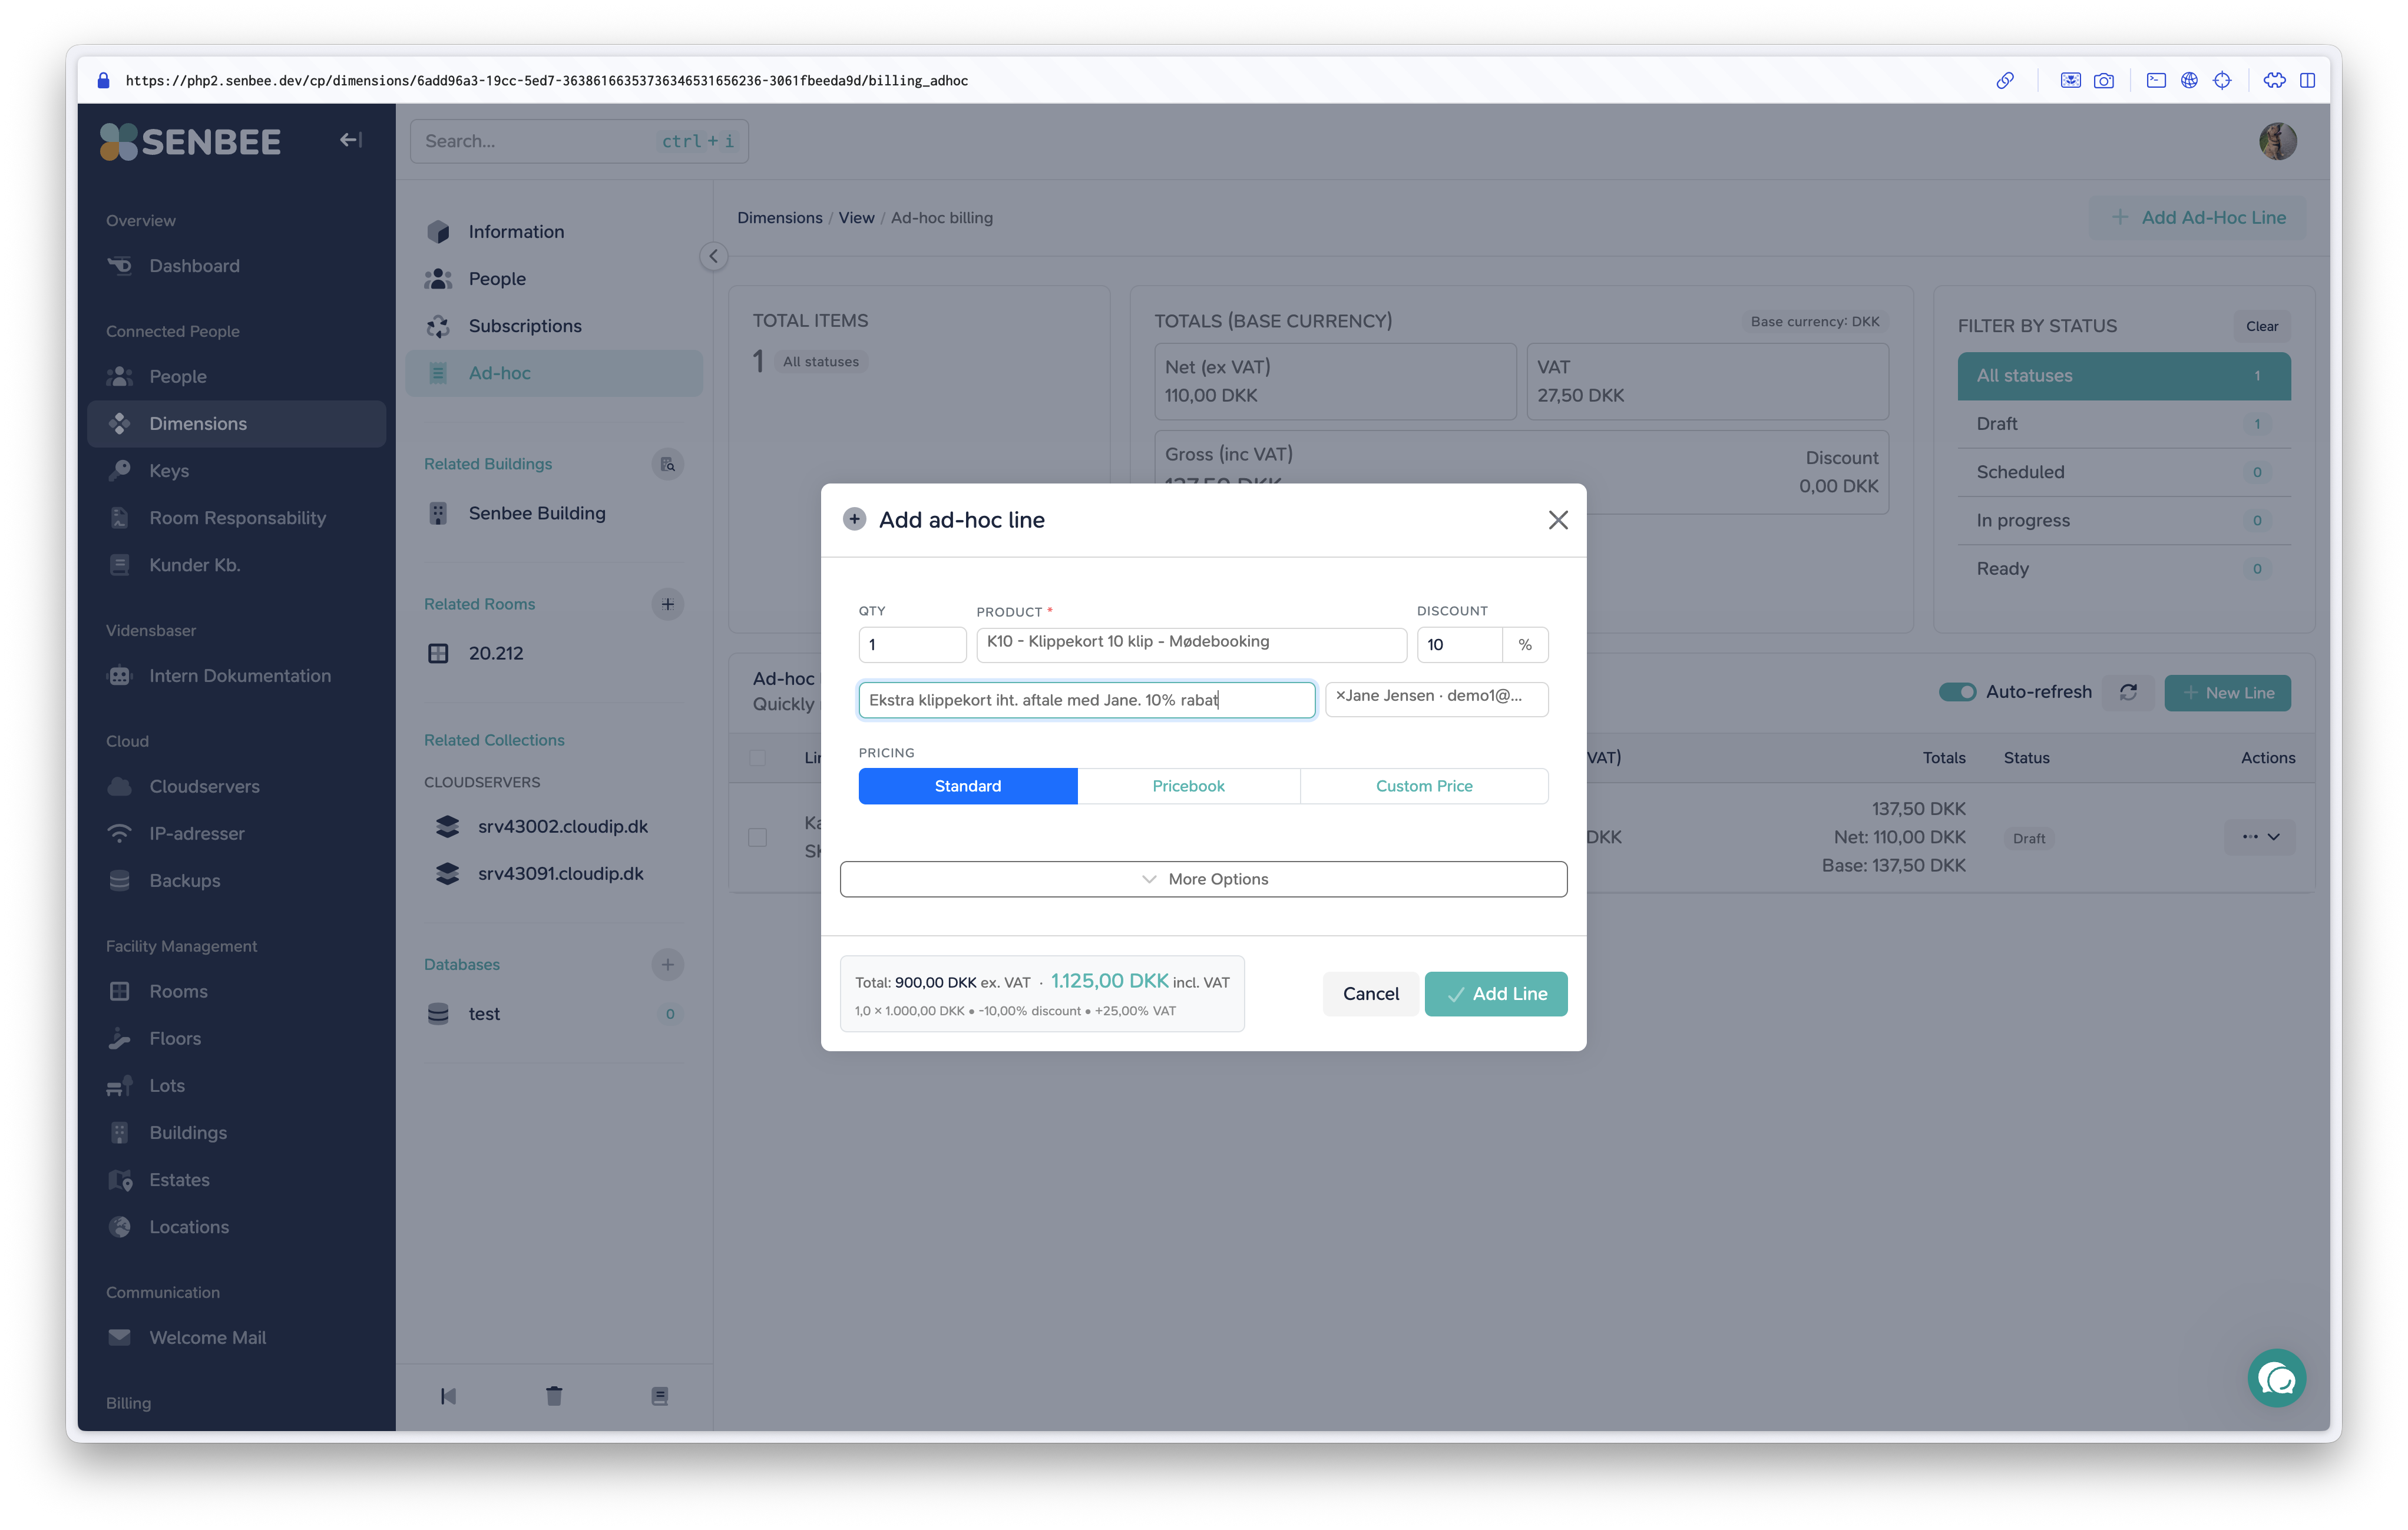Remove Jane Jensen from the recipient field
The width and height of the screenshot is (2408, 1530).
(x=1340, y=696)
